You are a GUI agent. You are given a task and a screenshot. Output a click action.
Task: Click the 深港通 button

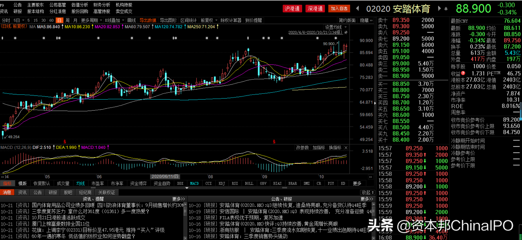[x=315, y=9]
